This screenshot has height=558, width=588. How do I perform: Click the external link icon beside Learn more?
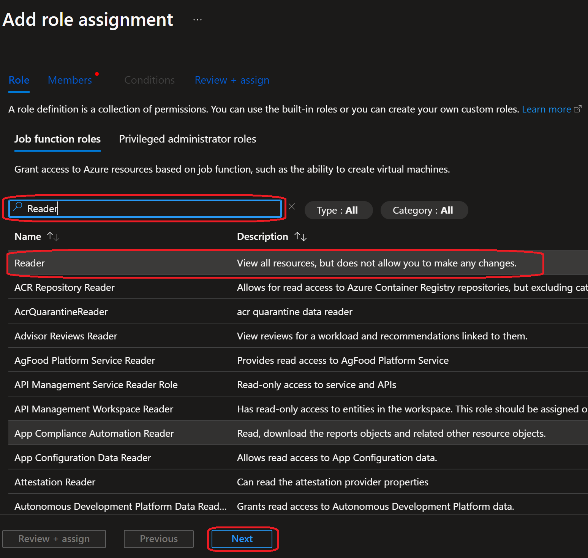(x=579, y=109)
